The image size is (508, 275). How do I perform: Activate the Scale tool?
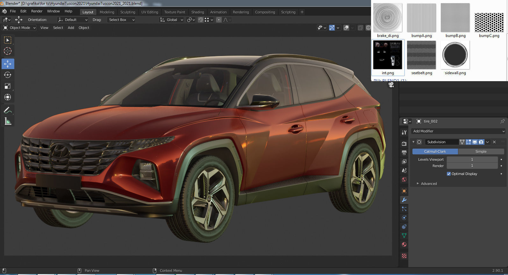click(x=8, y=86)
